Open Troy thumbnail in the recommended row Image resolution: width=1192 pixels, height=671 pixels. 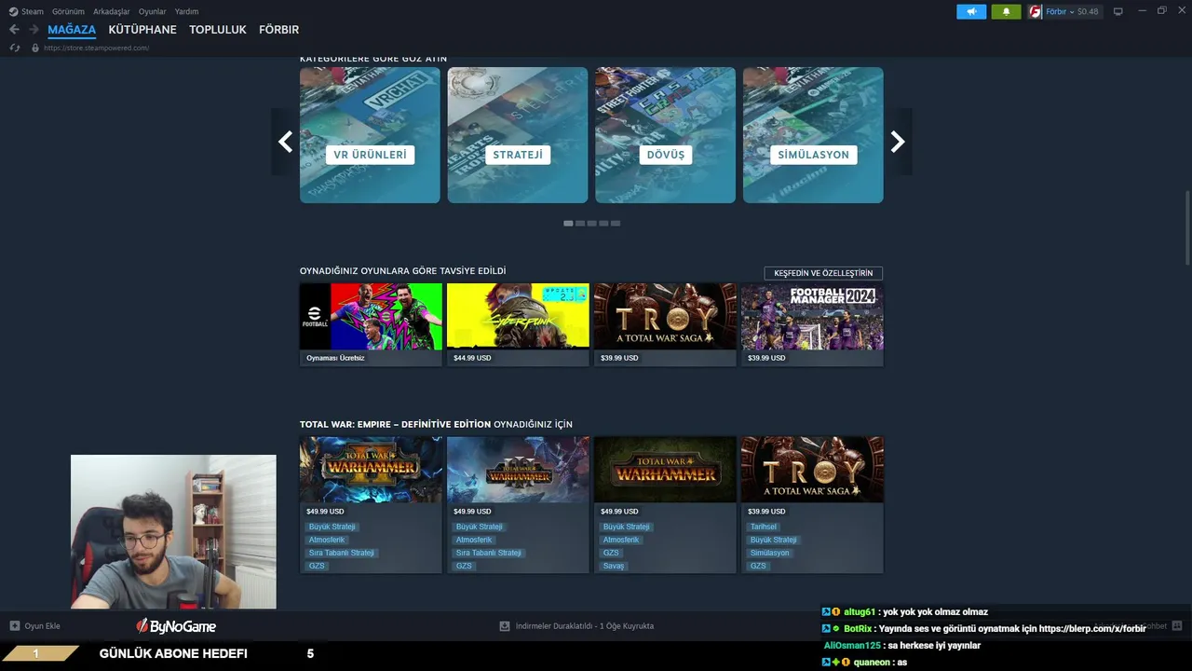coord(665,317)
